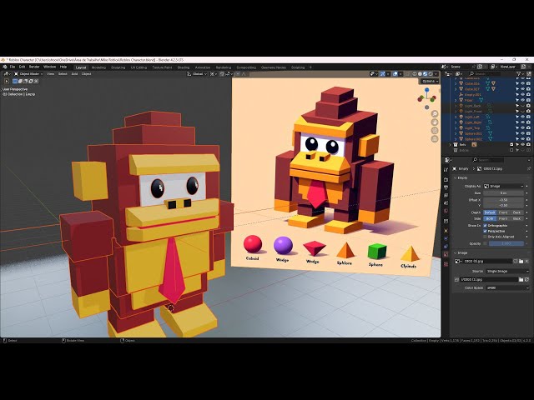Switch to the Modeling workspace tab
The height and width of the screenshot is (400, 534).
coord(98,67)
